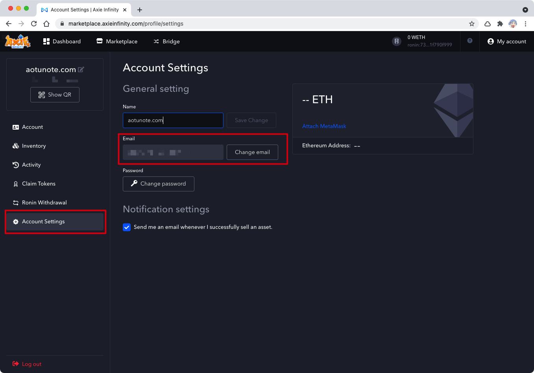Edit profile name pencil icon

[81, 69]
